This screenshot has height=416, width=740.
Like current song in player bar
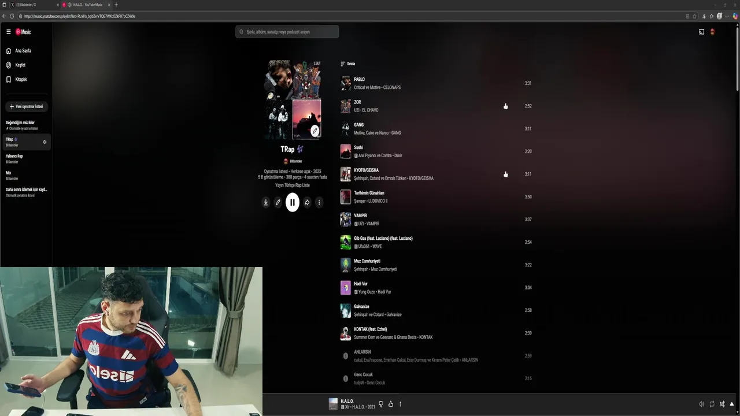tap(391, 404)
